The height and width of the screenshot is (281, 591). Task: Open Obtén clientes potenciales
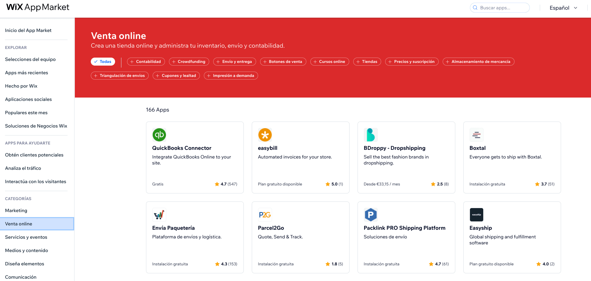[34, 155]
